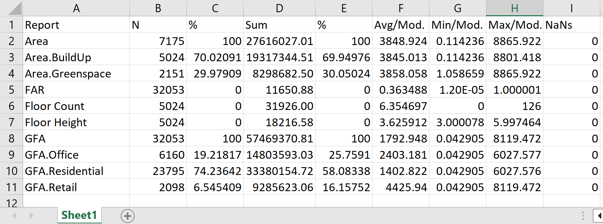Click cell with value 1.000001

click(x=515, y=90)
